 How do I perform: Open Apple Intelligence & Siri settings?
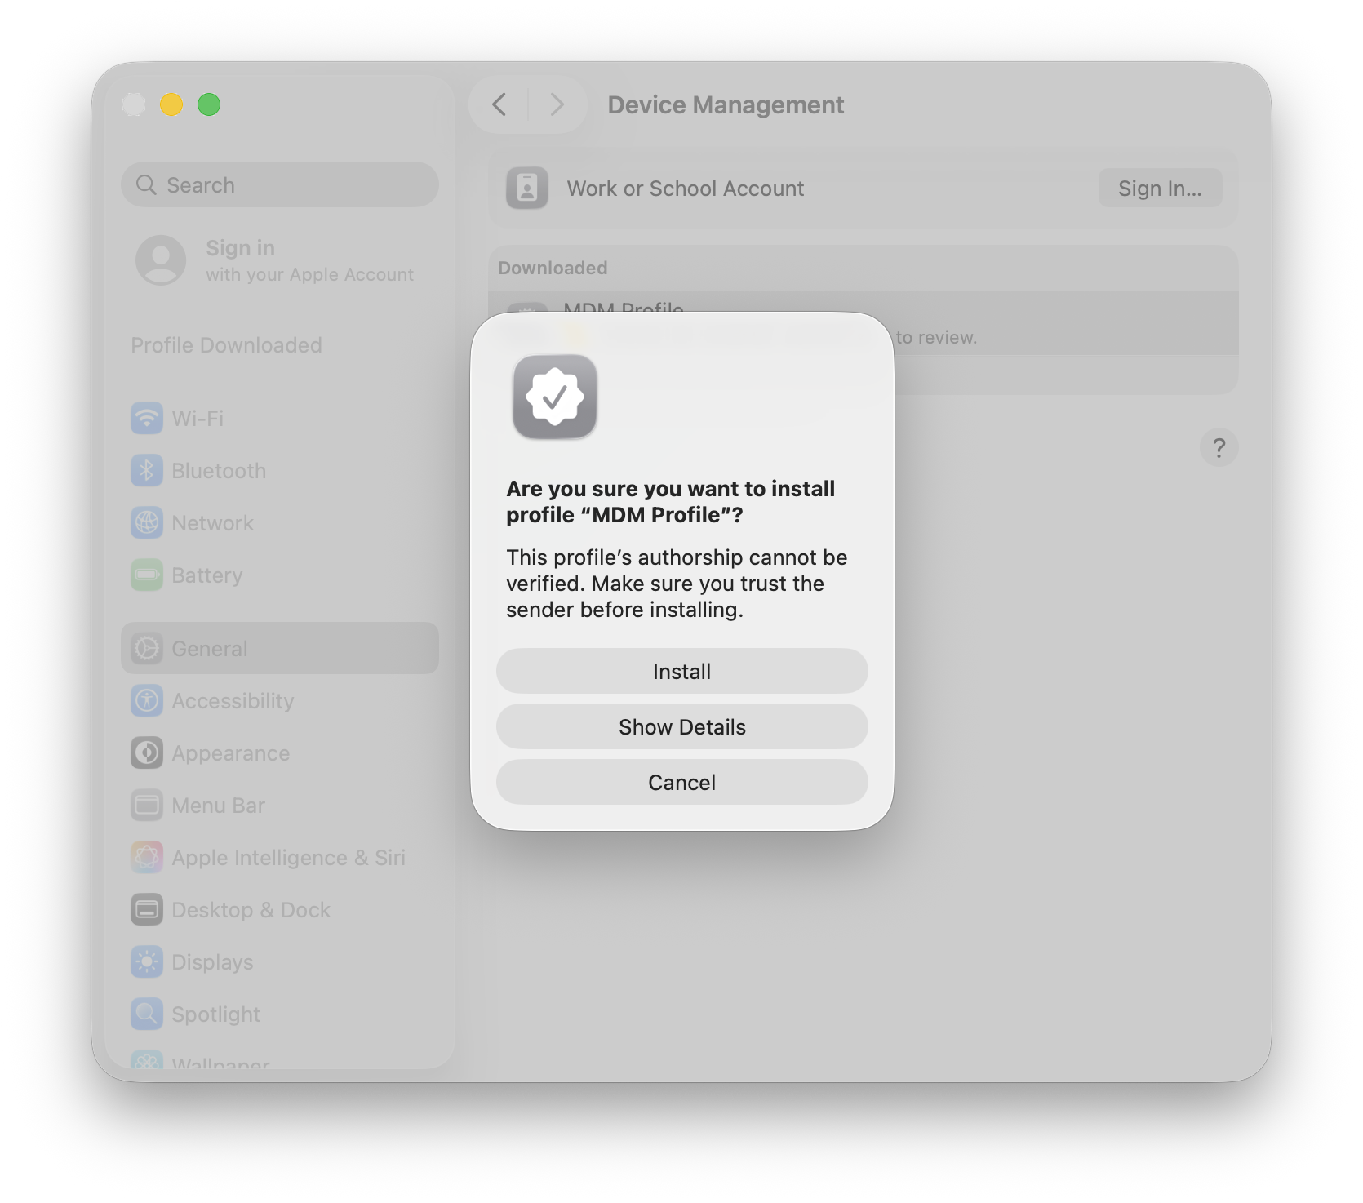coord(287,857)
